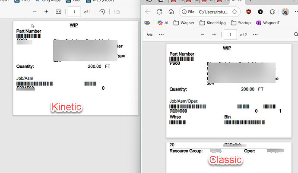Open more tools menu after 'of 2'
298x173 pixels.
[x=255, y=35]
